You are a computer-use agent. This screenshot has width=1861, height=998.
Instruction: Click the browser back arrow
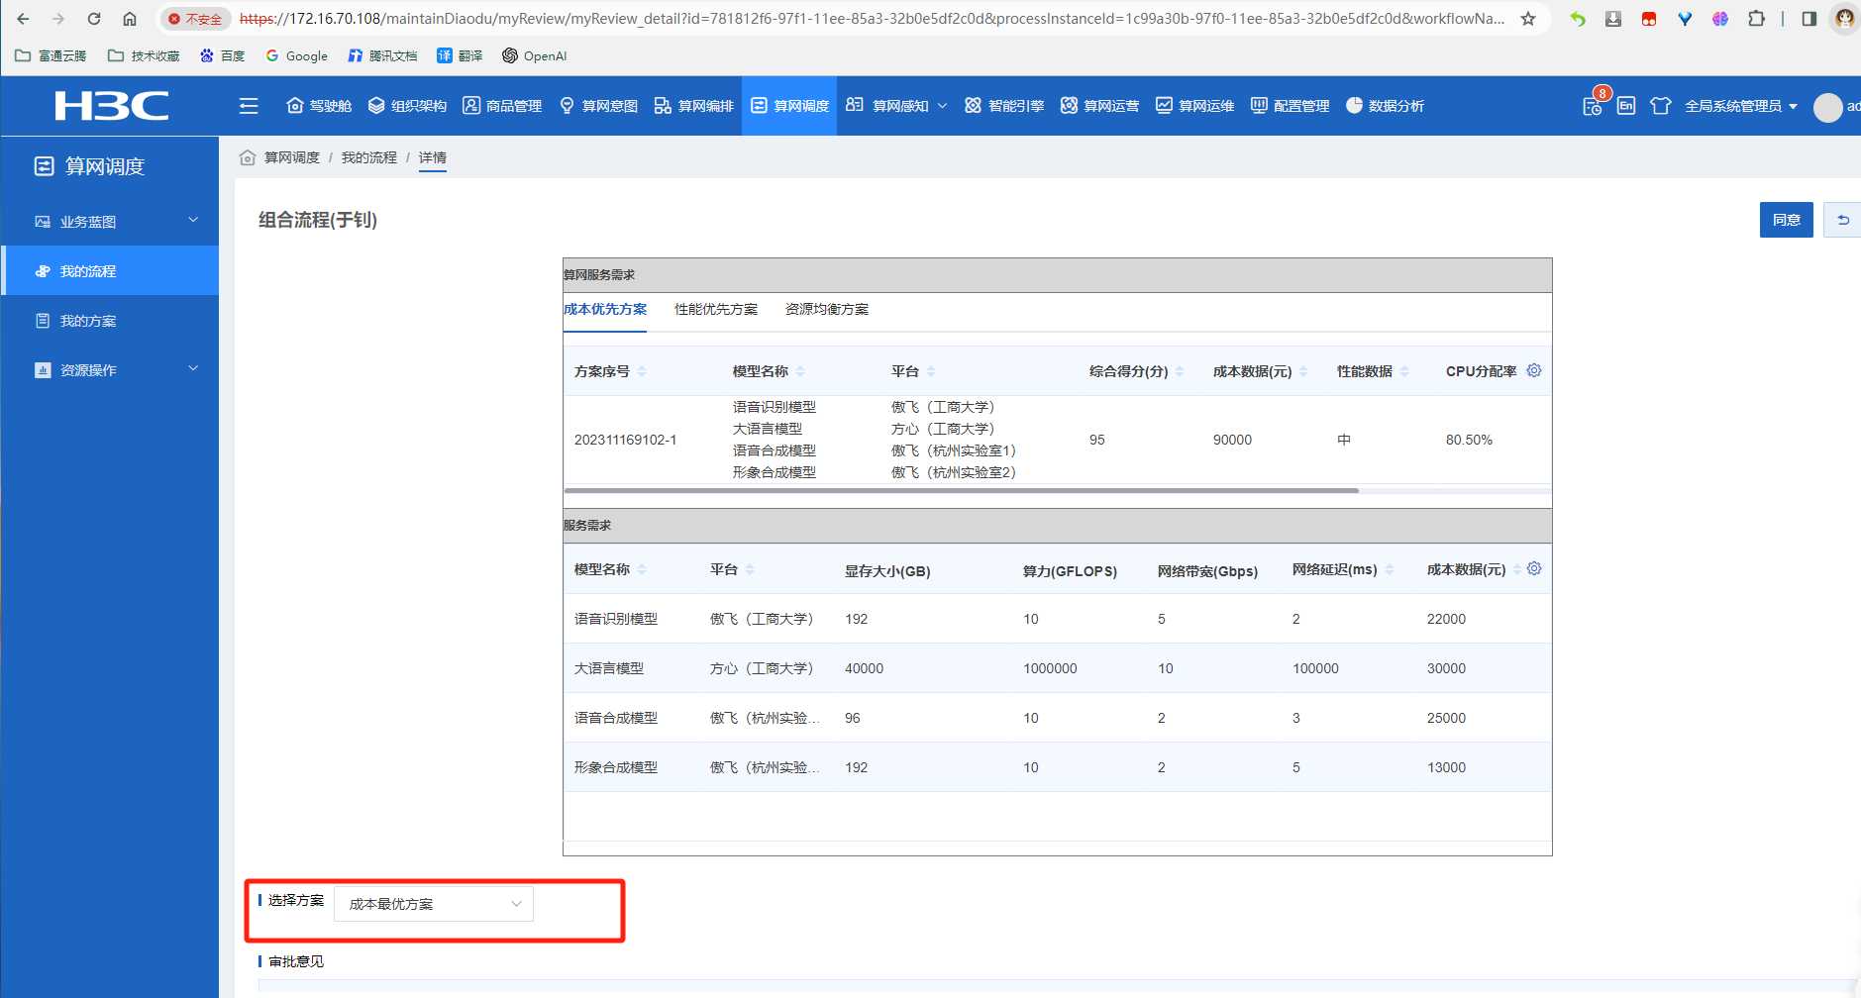23,19
